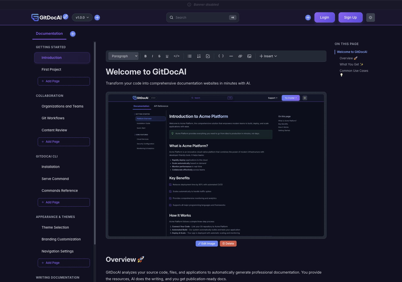
Task: Open the Paragraph style dropdown
Action: click(x=124, y=56)
